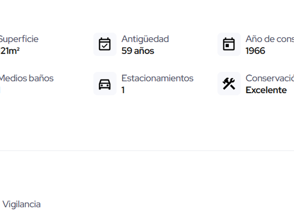Select the parking count value '1'
Viewport: 294px width, 221px height.
[x=123, y=90]
